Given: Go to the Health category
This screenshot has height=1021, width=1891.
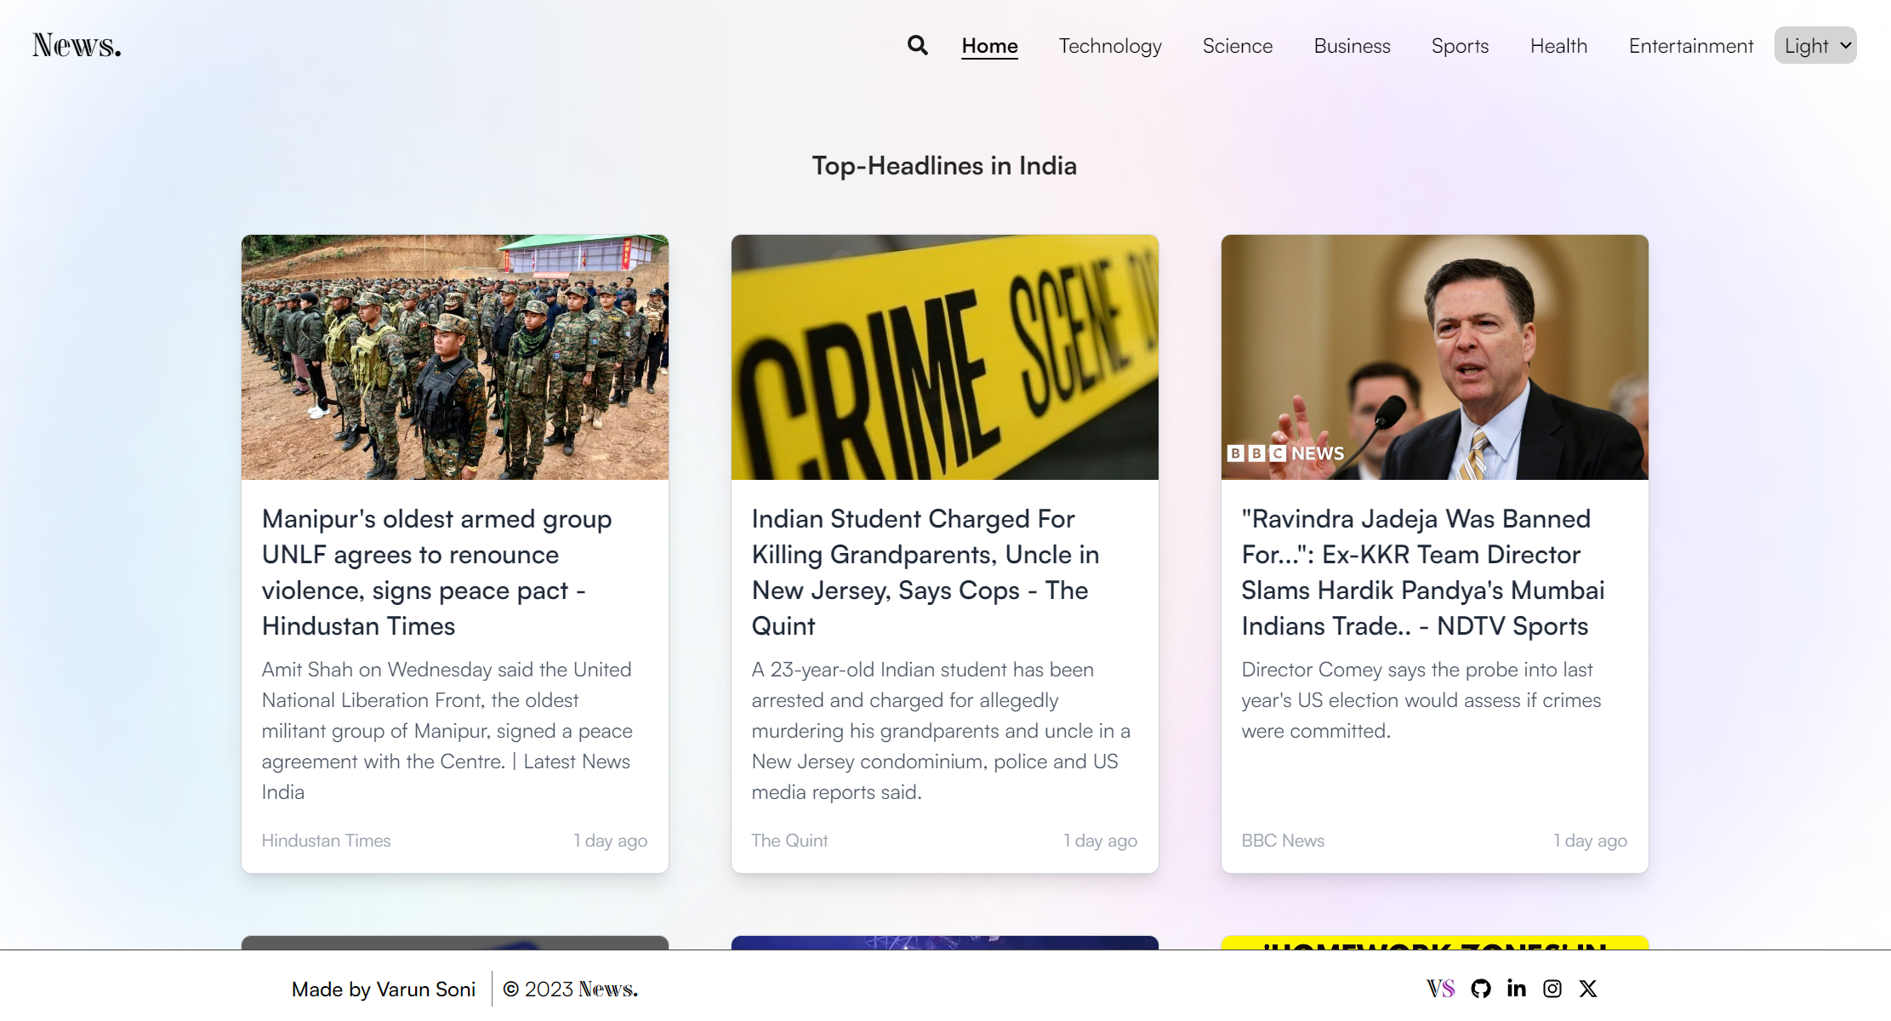Looking at the screenshot, I should [x=1558, y=46].
